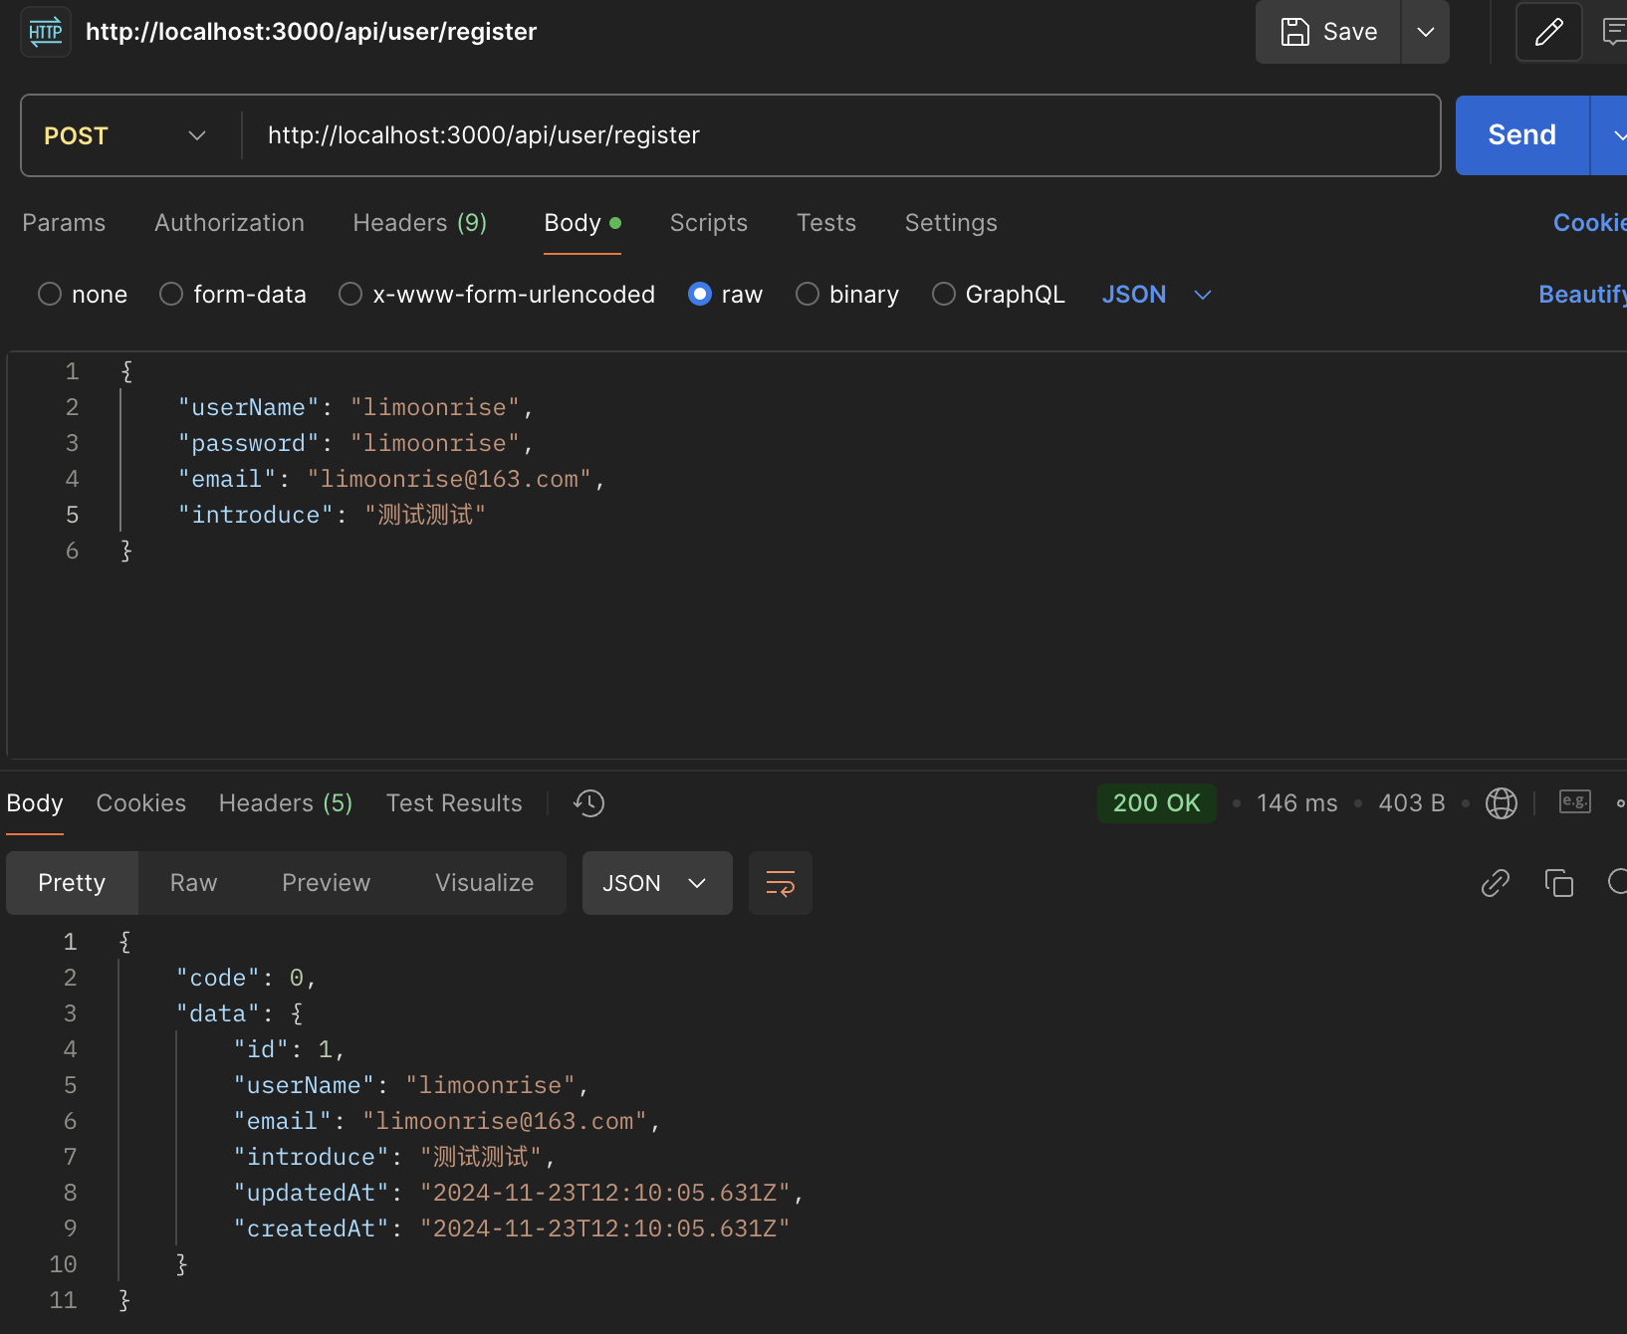Collapse the "data" object in response
1627x1334 pixels.
239,1013
